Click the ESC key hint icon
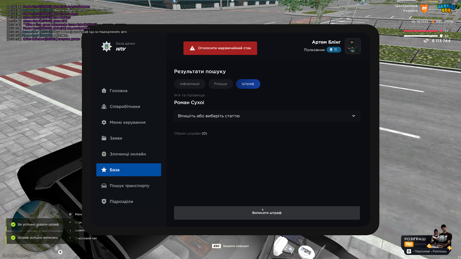The image size is (461, 259). pos(216,246)
